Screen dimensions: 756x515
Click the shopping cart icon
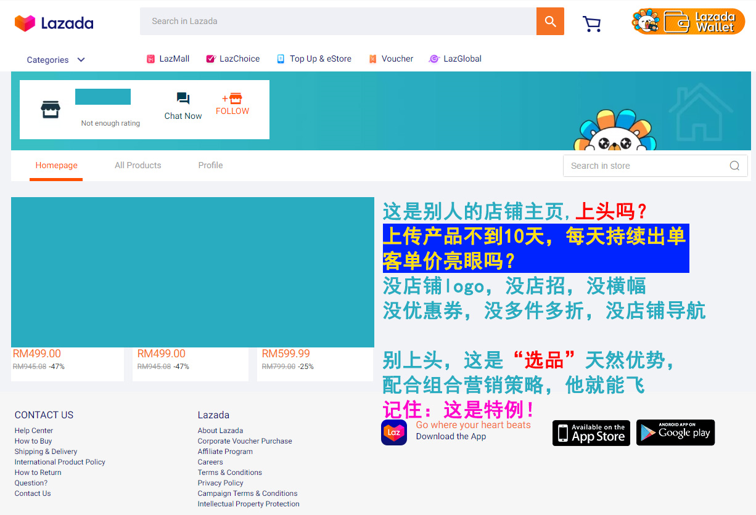coord(591,23)
